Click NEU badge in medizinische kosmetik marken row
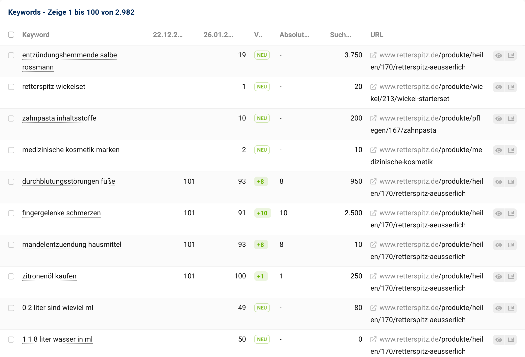This screenshot has height=357, width=525. pos(262,150)
